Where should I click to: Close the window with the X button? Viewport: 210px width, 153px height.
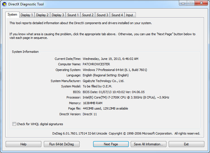click(201, 3)
